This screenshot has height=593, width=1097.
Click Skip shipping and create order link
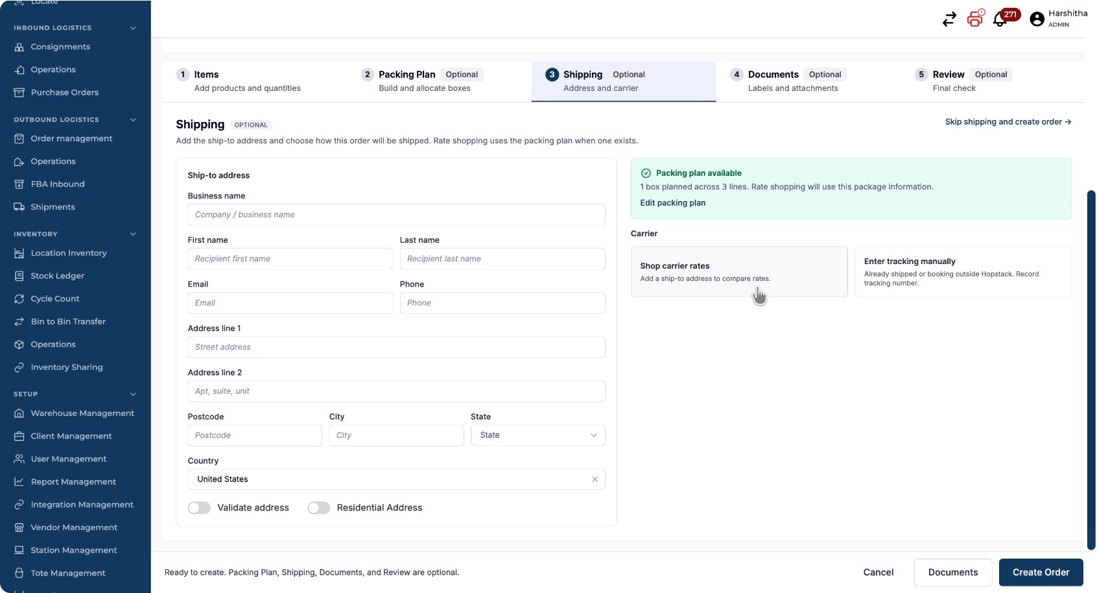coord(1008,122)
